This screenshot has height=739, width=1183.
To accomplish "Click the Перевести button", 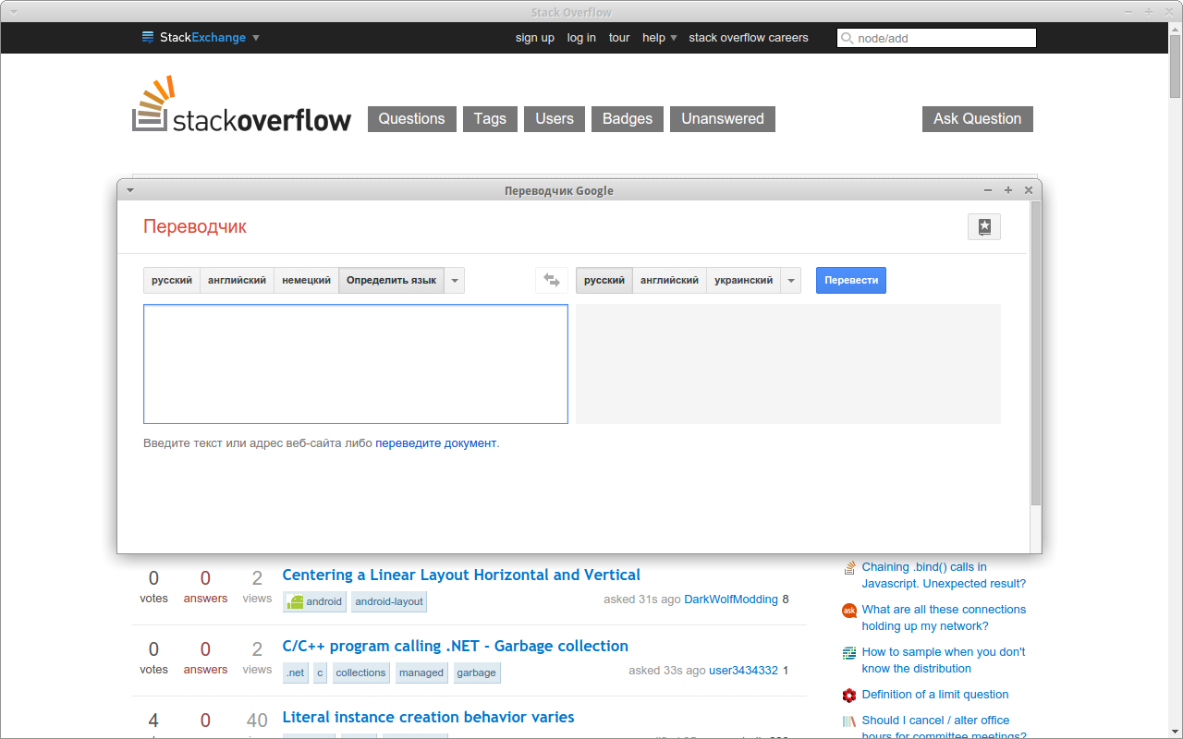I will pyautogui.click(x=851, y=280).
